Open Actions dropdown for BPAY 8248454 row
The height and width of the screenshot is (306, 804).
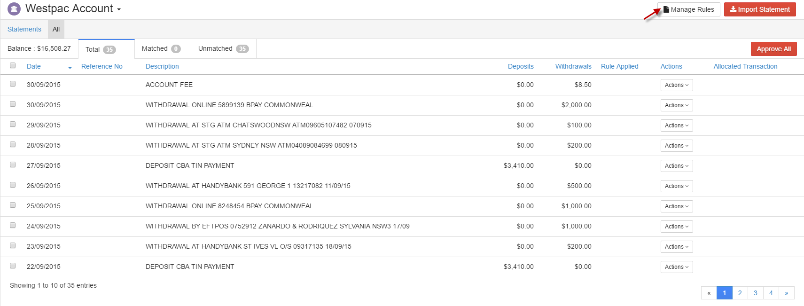[677, 206]
